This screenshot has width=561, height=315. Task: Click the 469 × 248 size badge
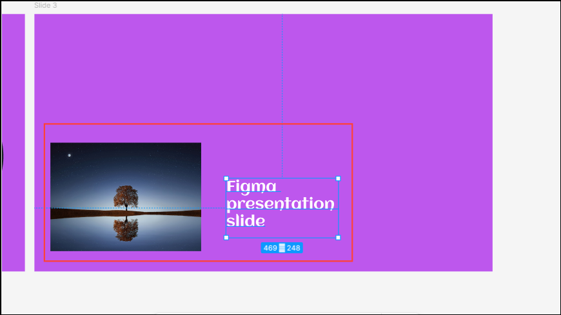coord(282,248)
